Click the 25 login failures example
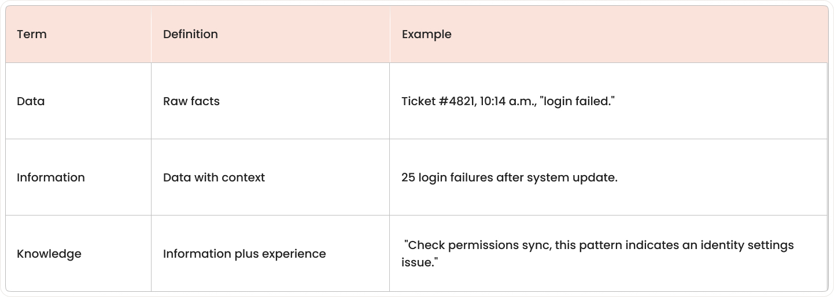This screenshot has height=297, width=834. coord(510,177)
